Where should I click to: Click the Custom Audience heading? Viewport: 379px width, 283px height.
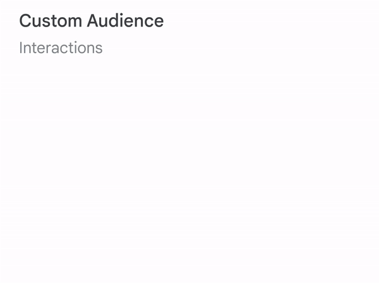pos(91,21)
